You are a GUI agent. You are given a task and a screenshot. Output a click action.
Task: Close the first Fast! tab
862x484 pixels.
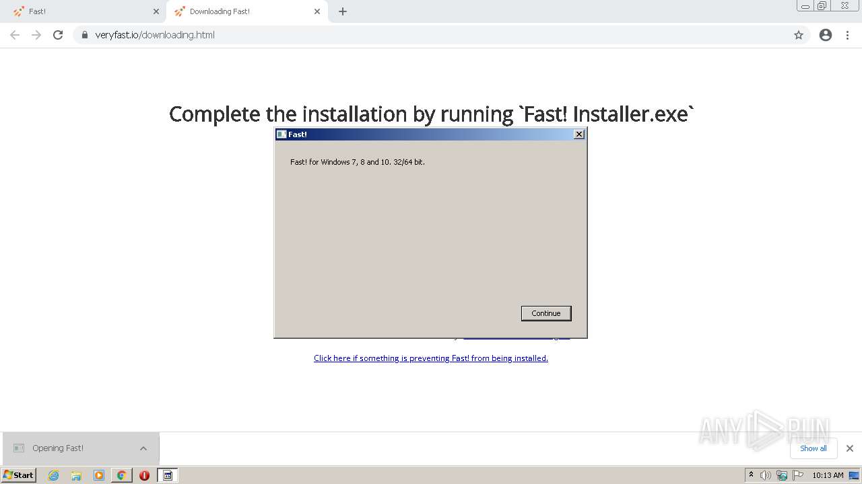coord(156,11)
